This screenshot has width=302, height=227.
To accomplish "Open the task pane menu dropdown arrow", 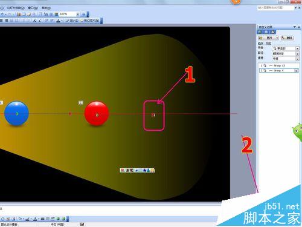I will 295,27.
